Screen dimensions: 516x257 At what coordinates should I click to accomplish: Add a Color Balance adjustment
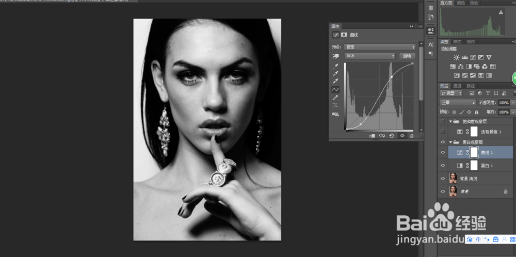461,67
